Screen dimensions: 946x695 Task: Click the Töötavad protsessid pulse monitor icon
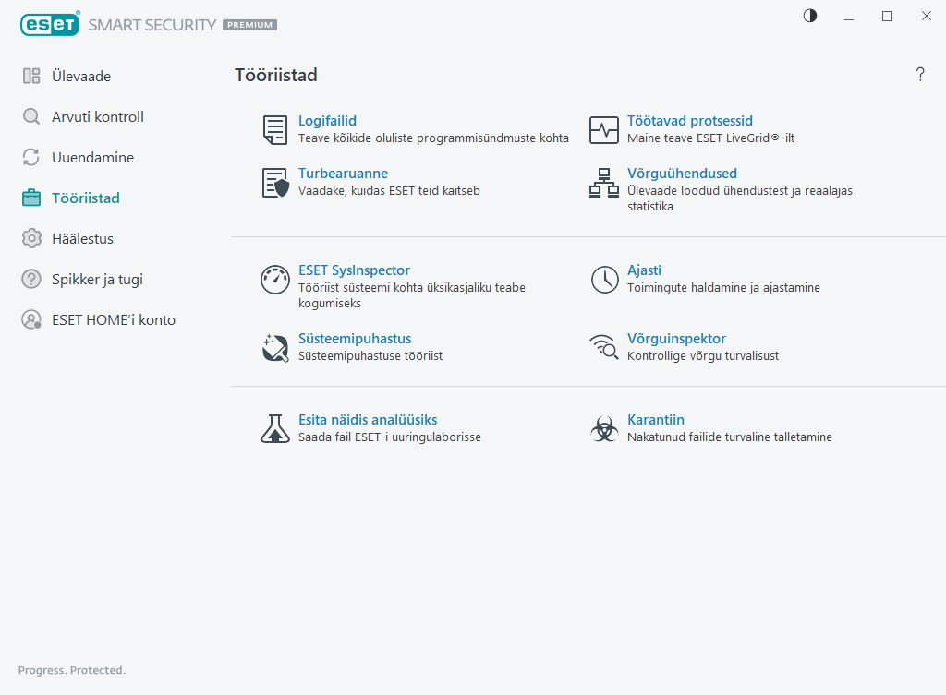coord(604,130)
